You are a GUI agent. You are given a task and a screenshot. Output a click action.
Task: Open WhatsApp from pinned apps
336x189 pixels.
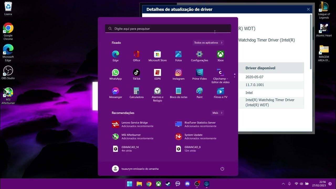[115, 75]
